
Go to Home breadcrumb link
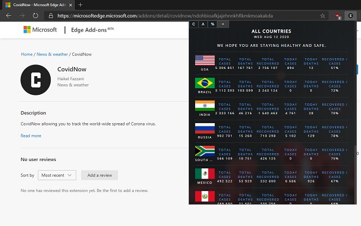27,54
